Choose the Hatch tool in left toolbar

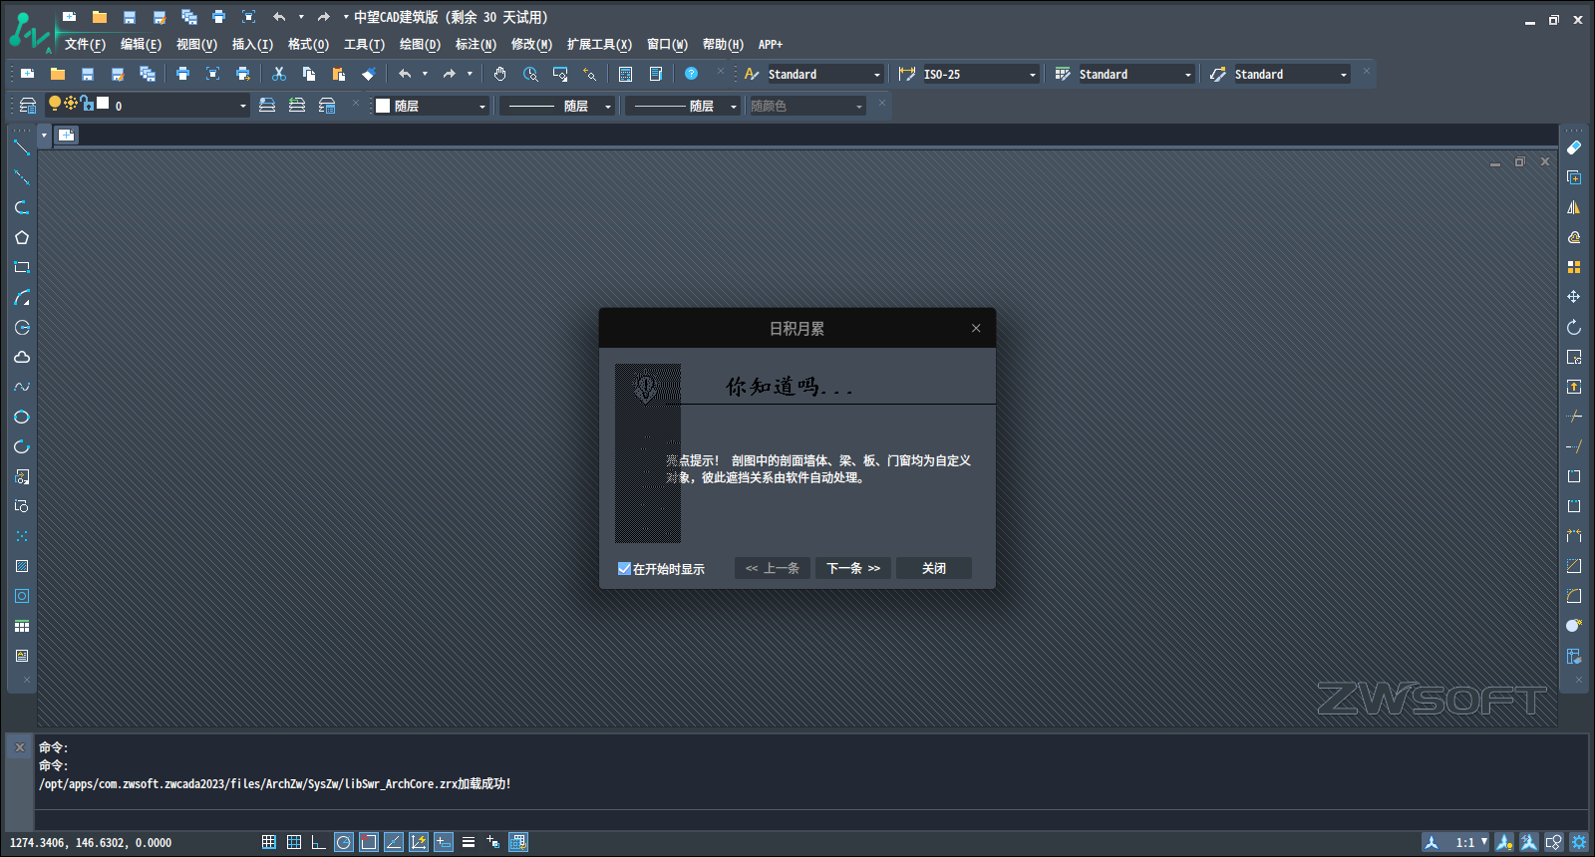[x=22, y=566]
